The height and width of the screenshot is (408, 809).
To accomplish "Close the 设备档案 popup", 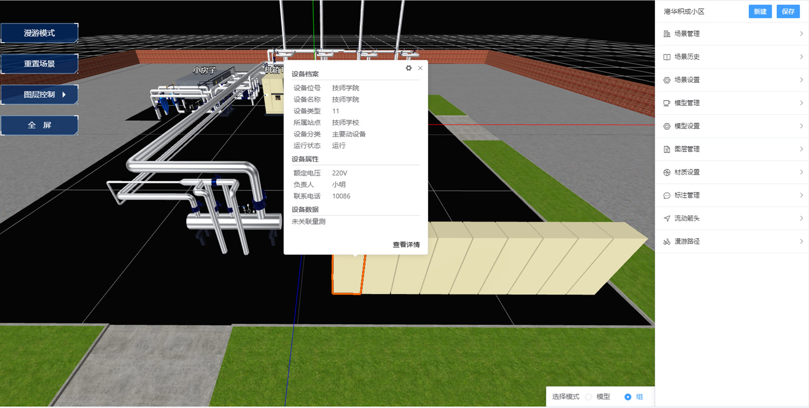I will point(420,68).
